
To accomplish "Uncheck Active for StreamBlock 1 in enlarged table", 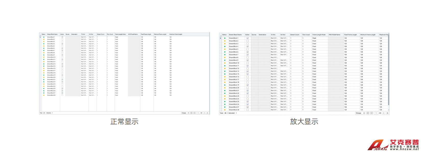I will [247, 38].
